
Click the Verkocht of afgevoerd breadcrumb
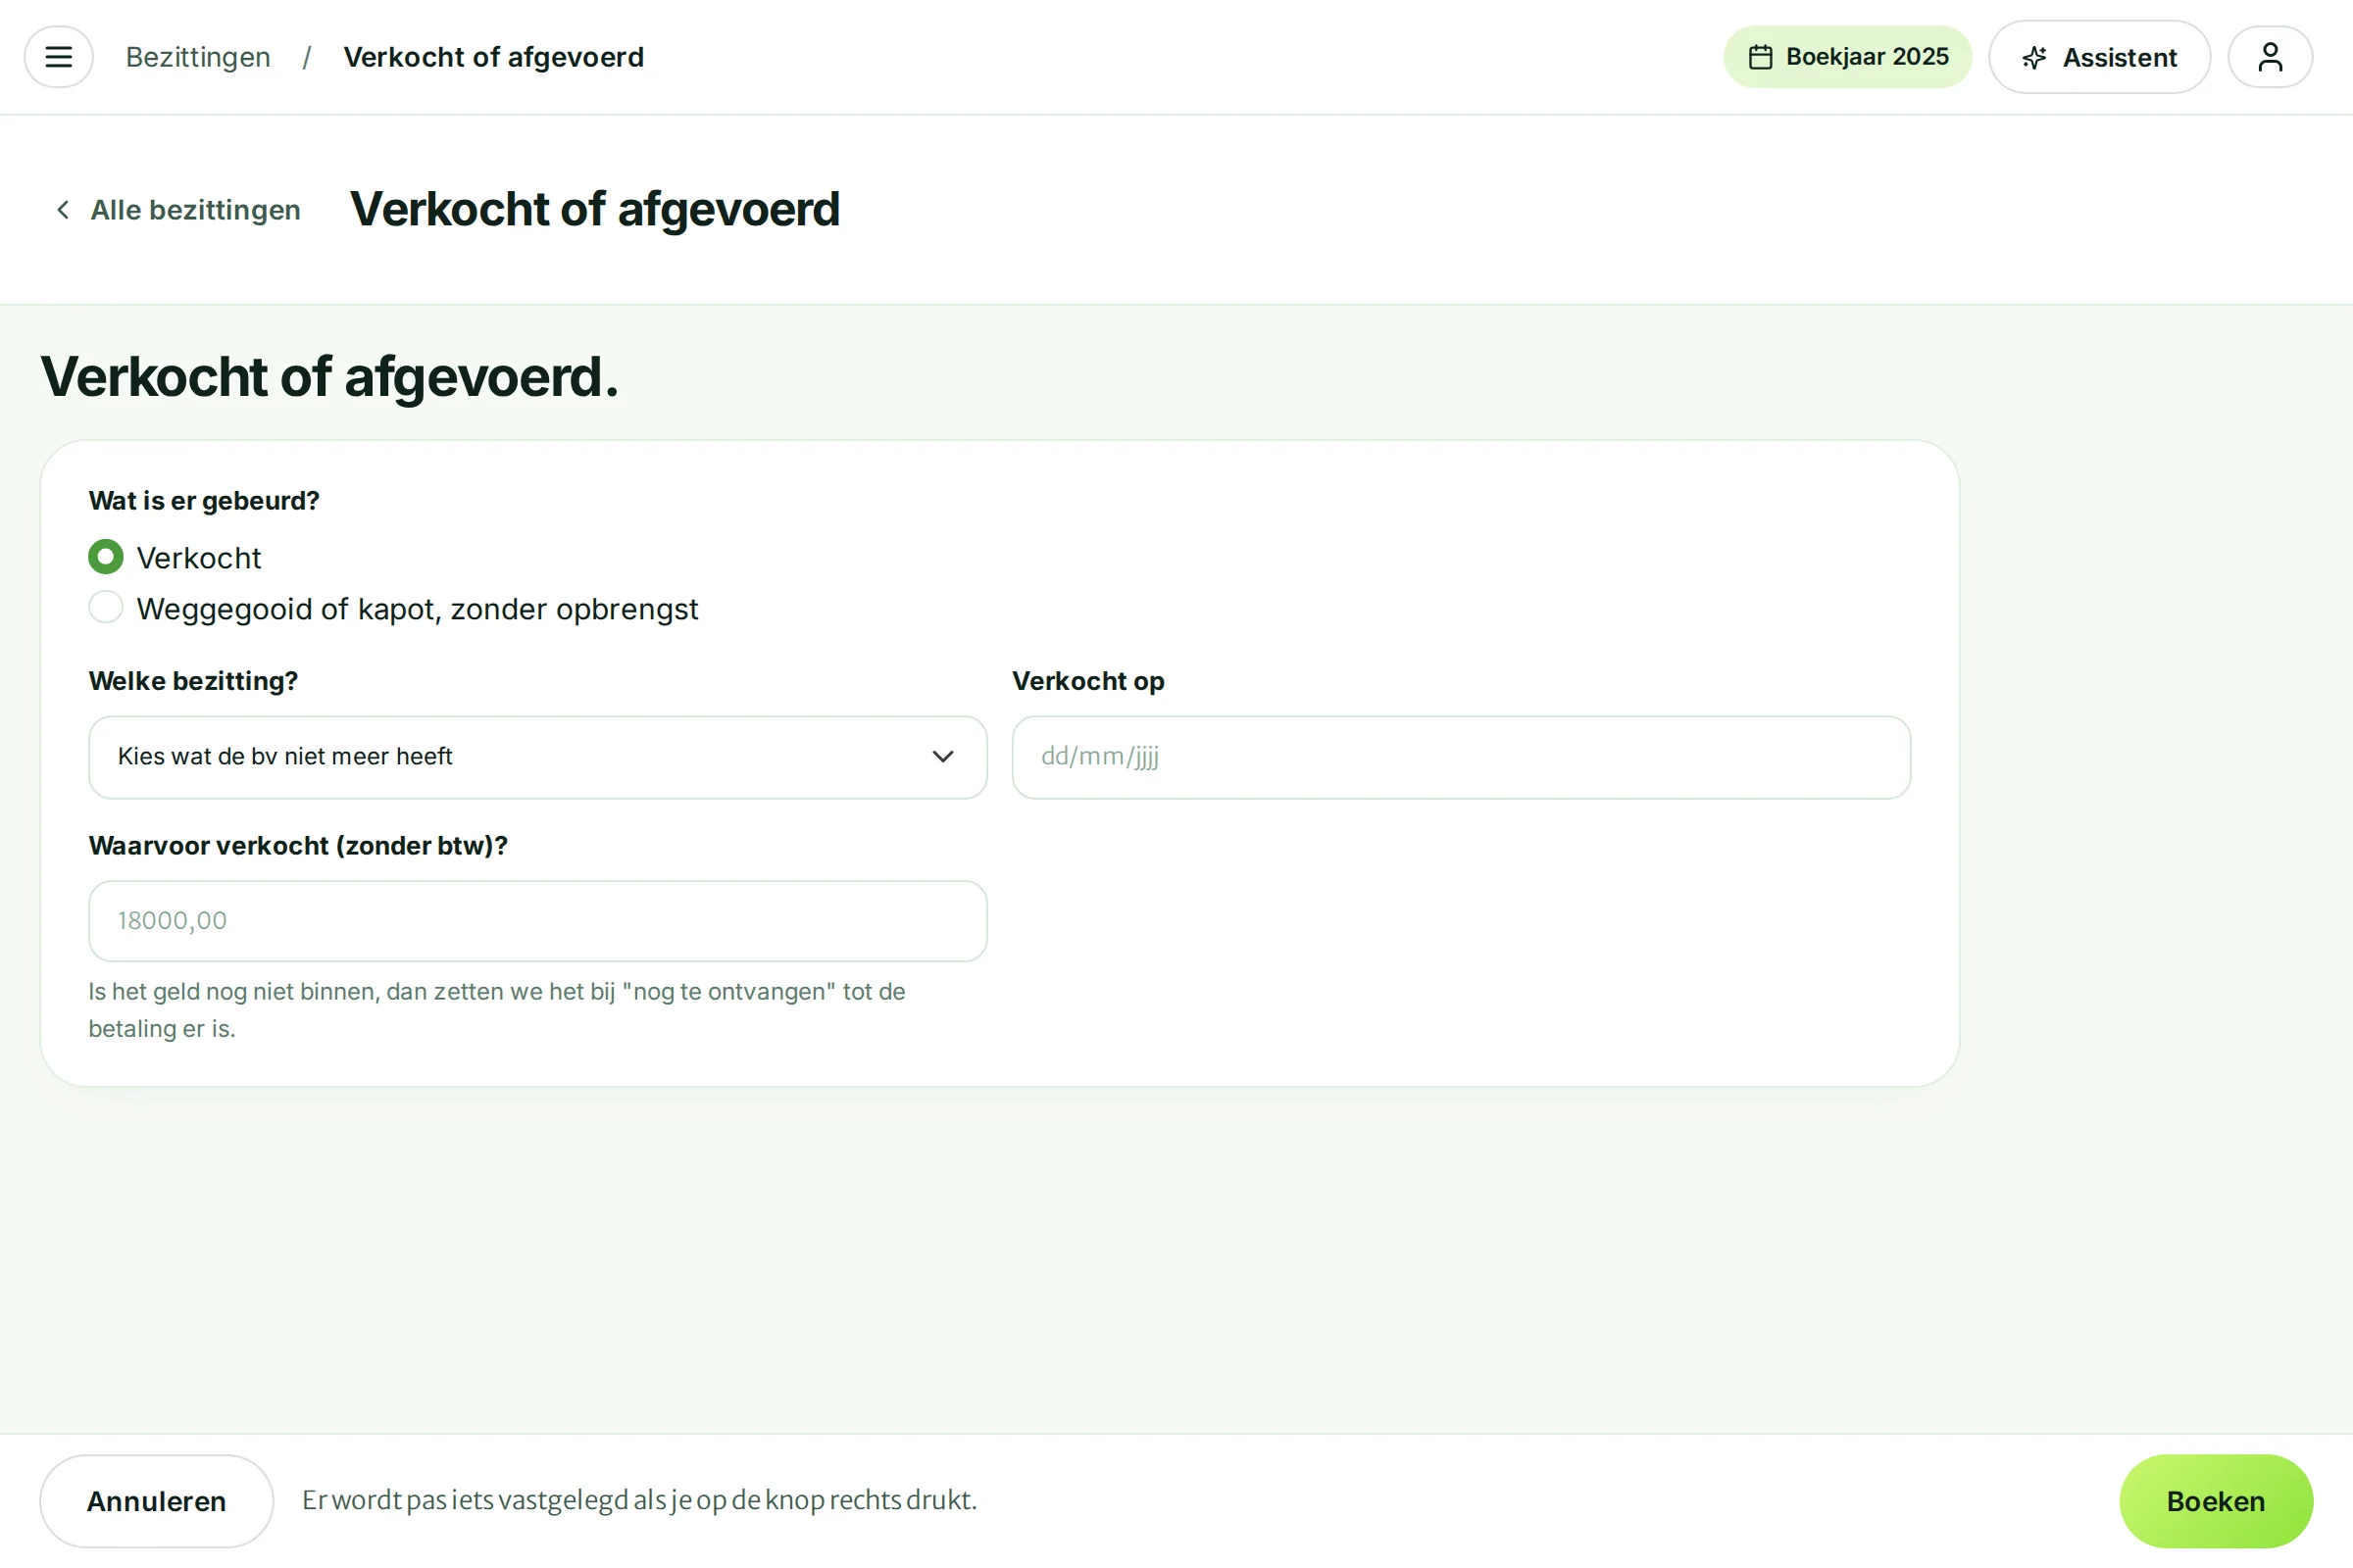[x=494, y=57]
